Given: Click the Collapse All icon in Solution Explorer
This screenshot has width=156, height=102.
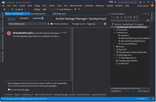Looking at the screenshot, I should (128, 17).
